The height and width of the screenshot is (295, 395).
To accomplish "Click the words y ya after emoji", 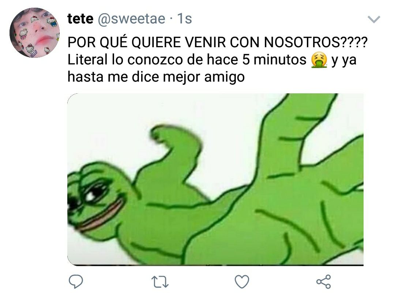I will 344,61.
